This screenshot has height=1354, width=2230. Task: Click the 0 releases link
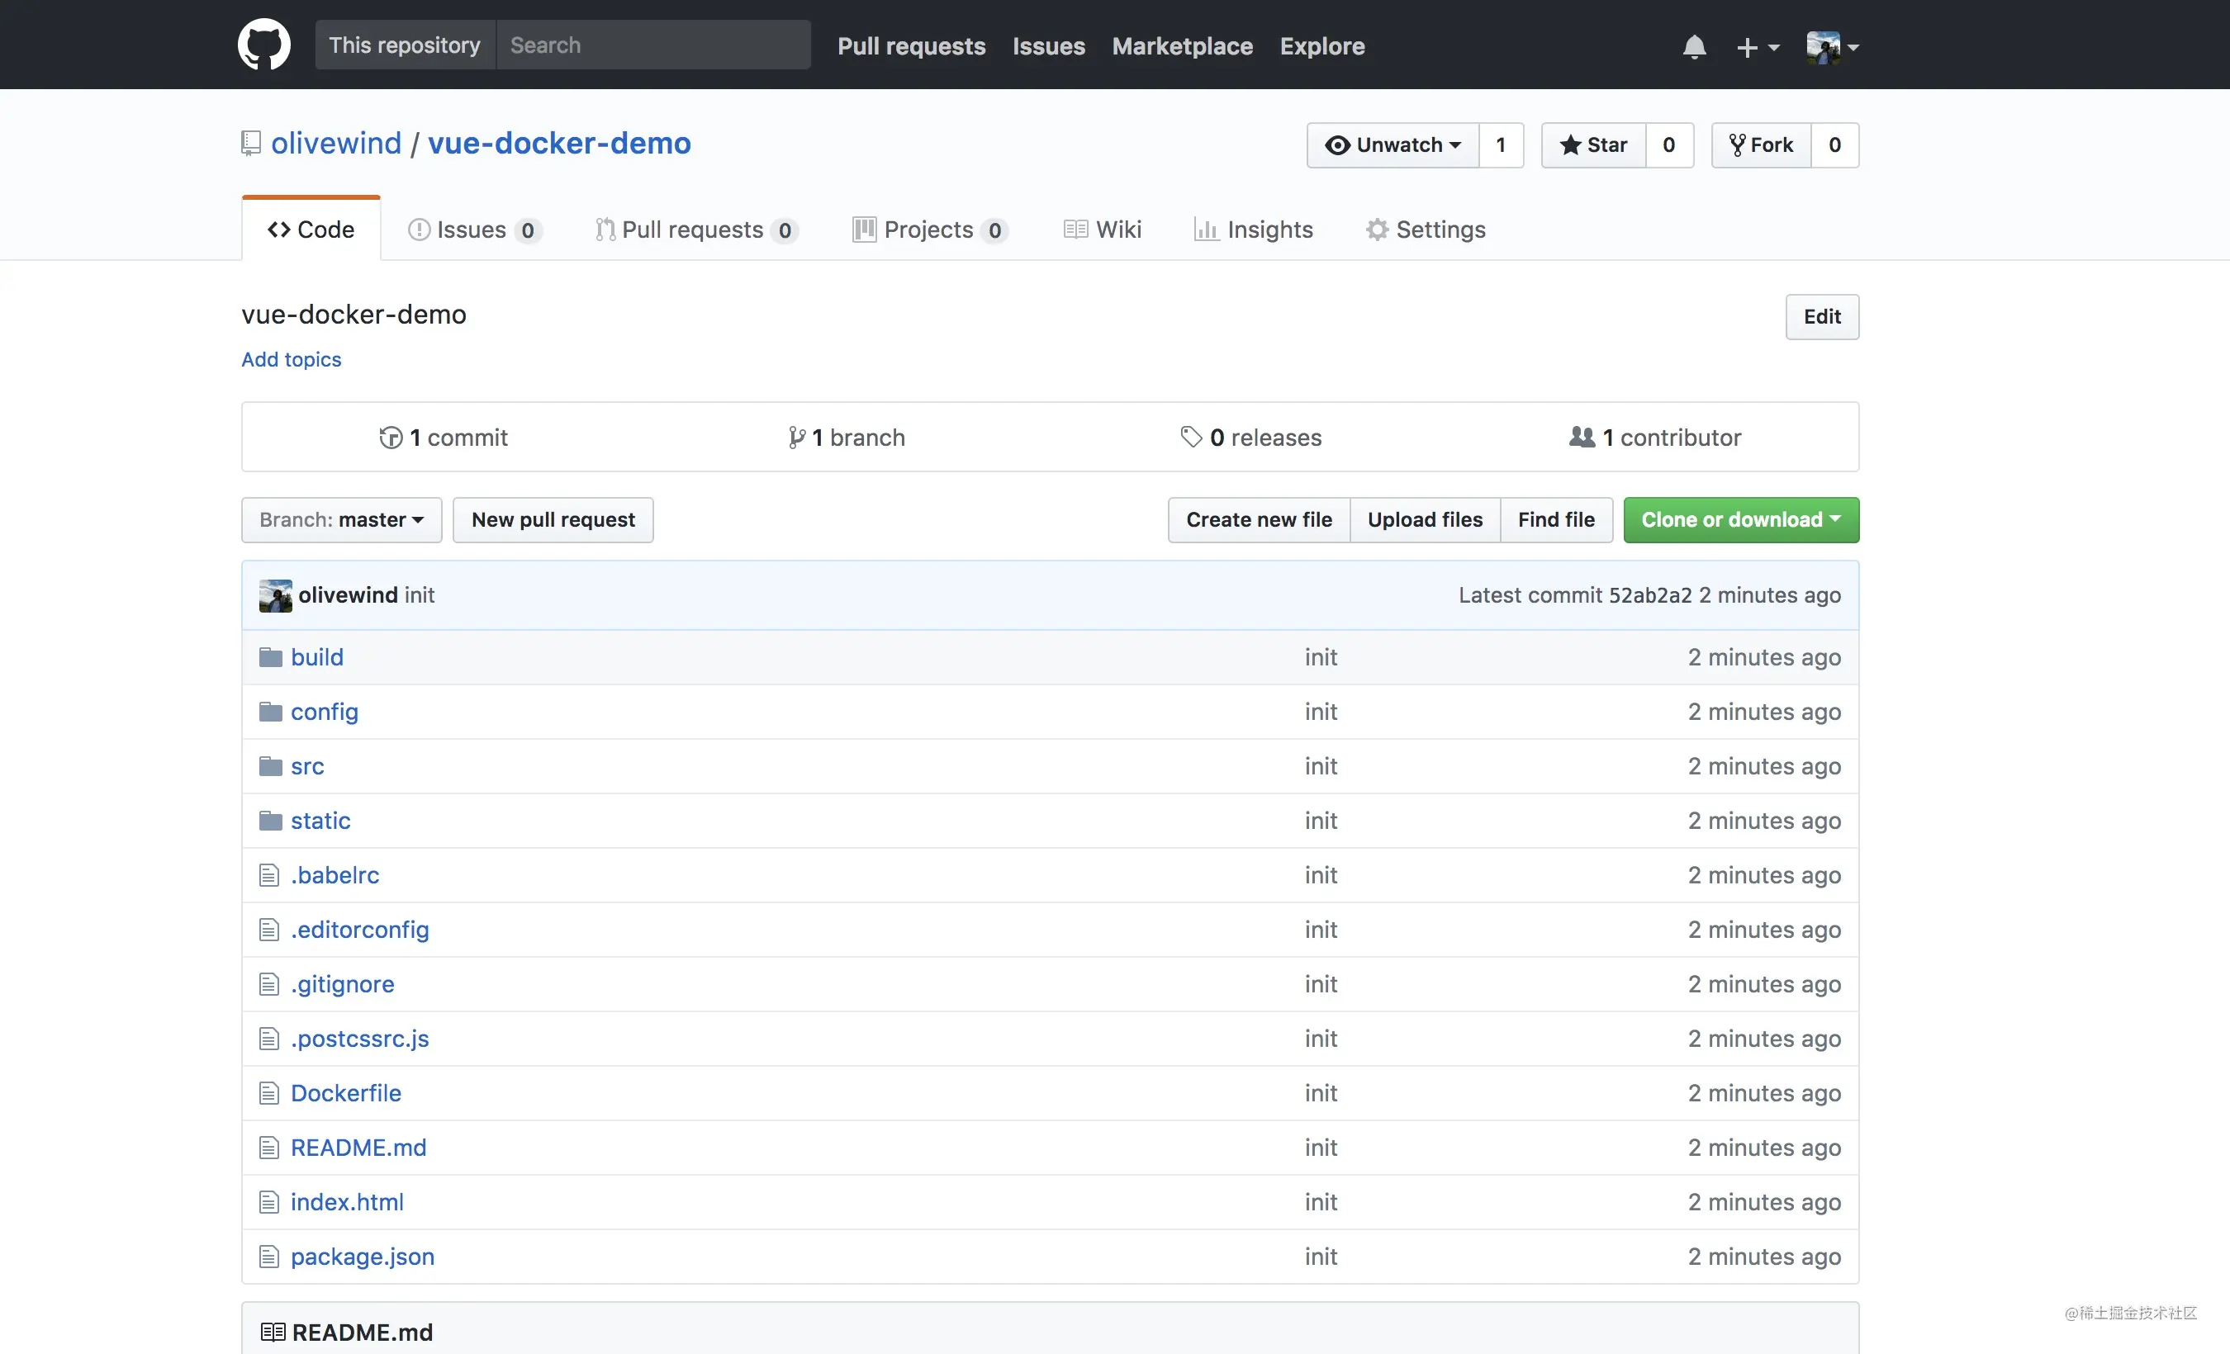1251,438
